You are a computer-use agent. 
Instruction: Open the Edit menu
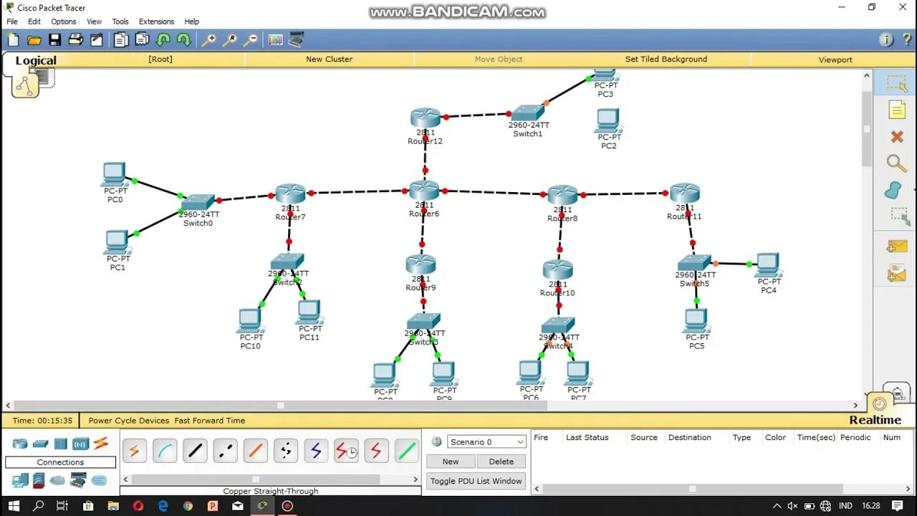pyautogui.click(x=34, y=21)
